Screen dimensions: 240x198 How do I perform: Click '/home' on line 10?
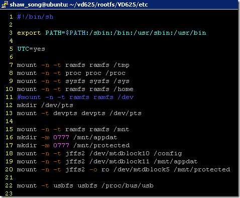pos(124,89)
